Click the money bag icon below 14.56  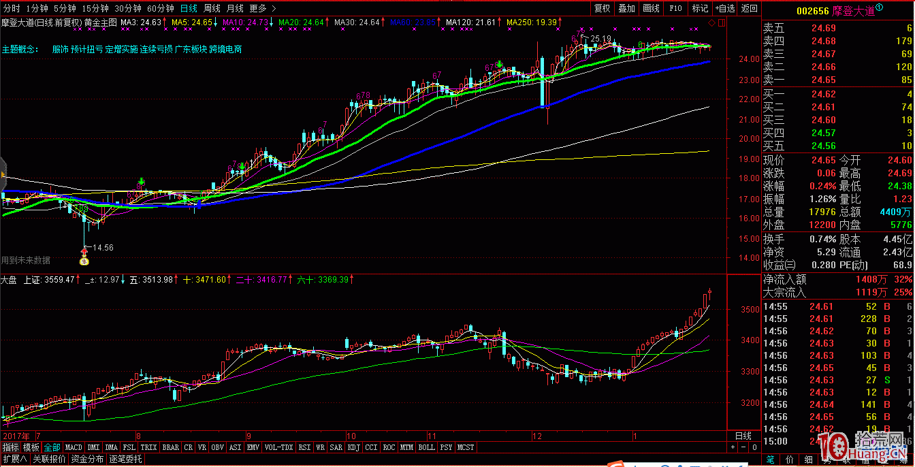tap(84, 260)
